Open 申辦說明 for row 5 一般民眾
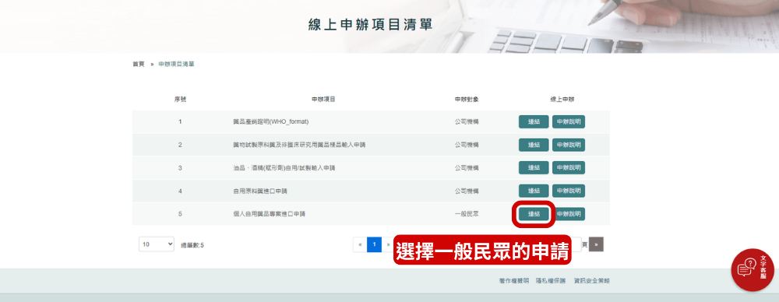The width and height of the screenshot is (779, 302). [569, 214]
